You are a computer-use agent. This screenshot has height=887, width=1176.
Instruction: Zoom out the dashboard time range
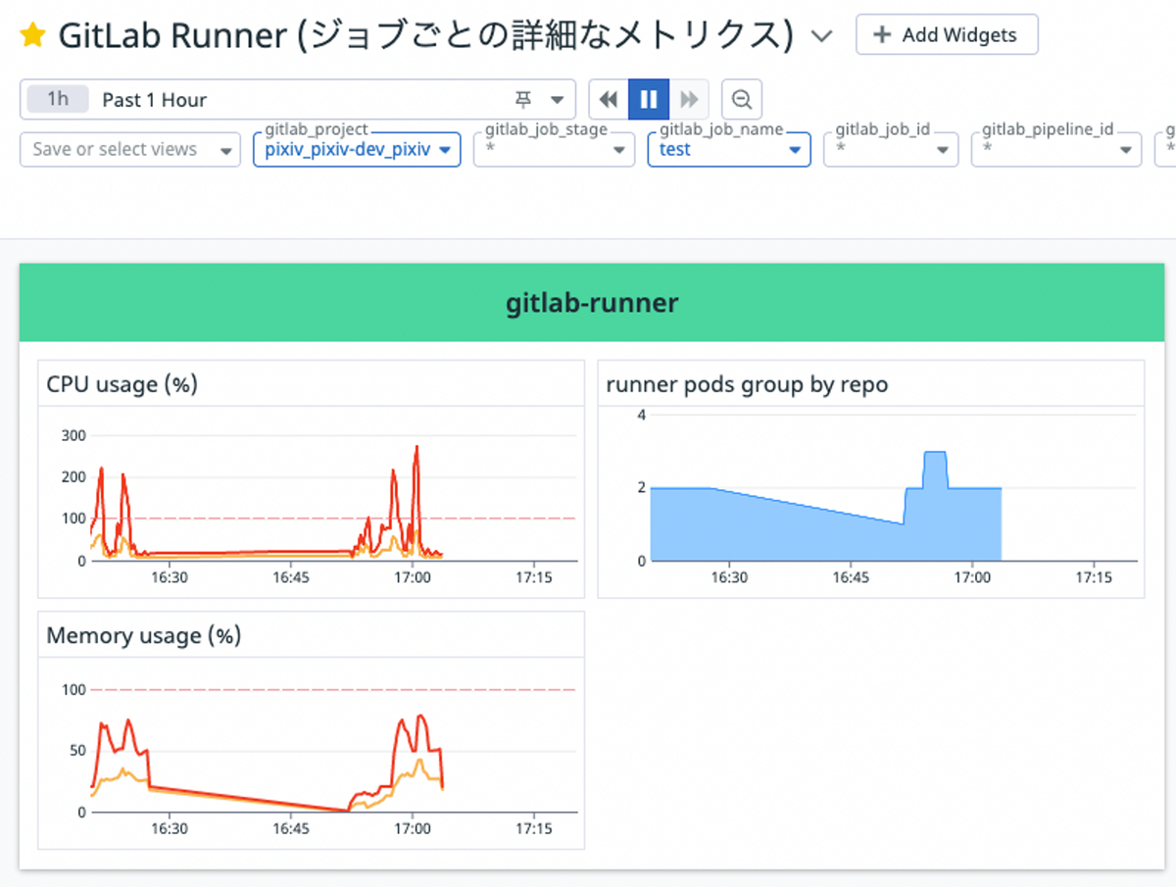[x=741, y=99]
